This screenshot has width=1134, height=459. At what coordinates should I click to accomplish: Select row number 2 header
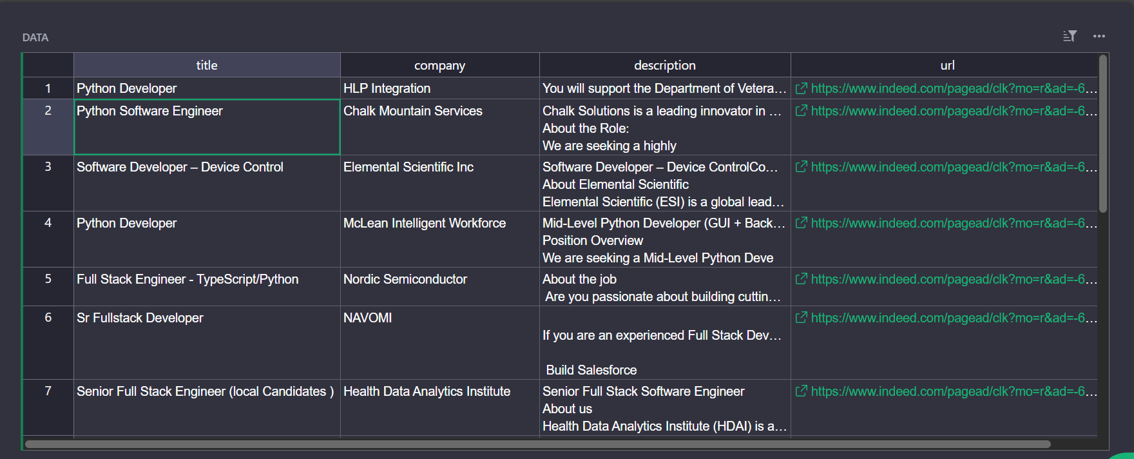click(x=48, y=127)
